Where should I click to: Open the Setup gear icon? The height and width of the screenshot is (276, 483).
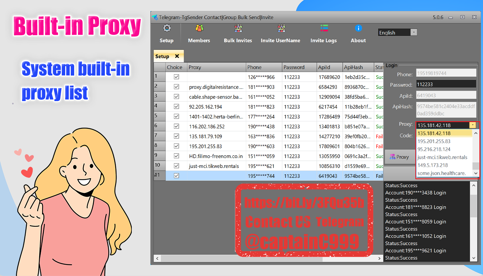tap(167, 28)
